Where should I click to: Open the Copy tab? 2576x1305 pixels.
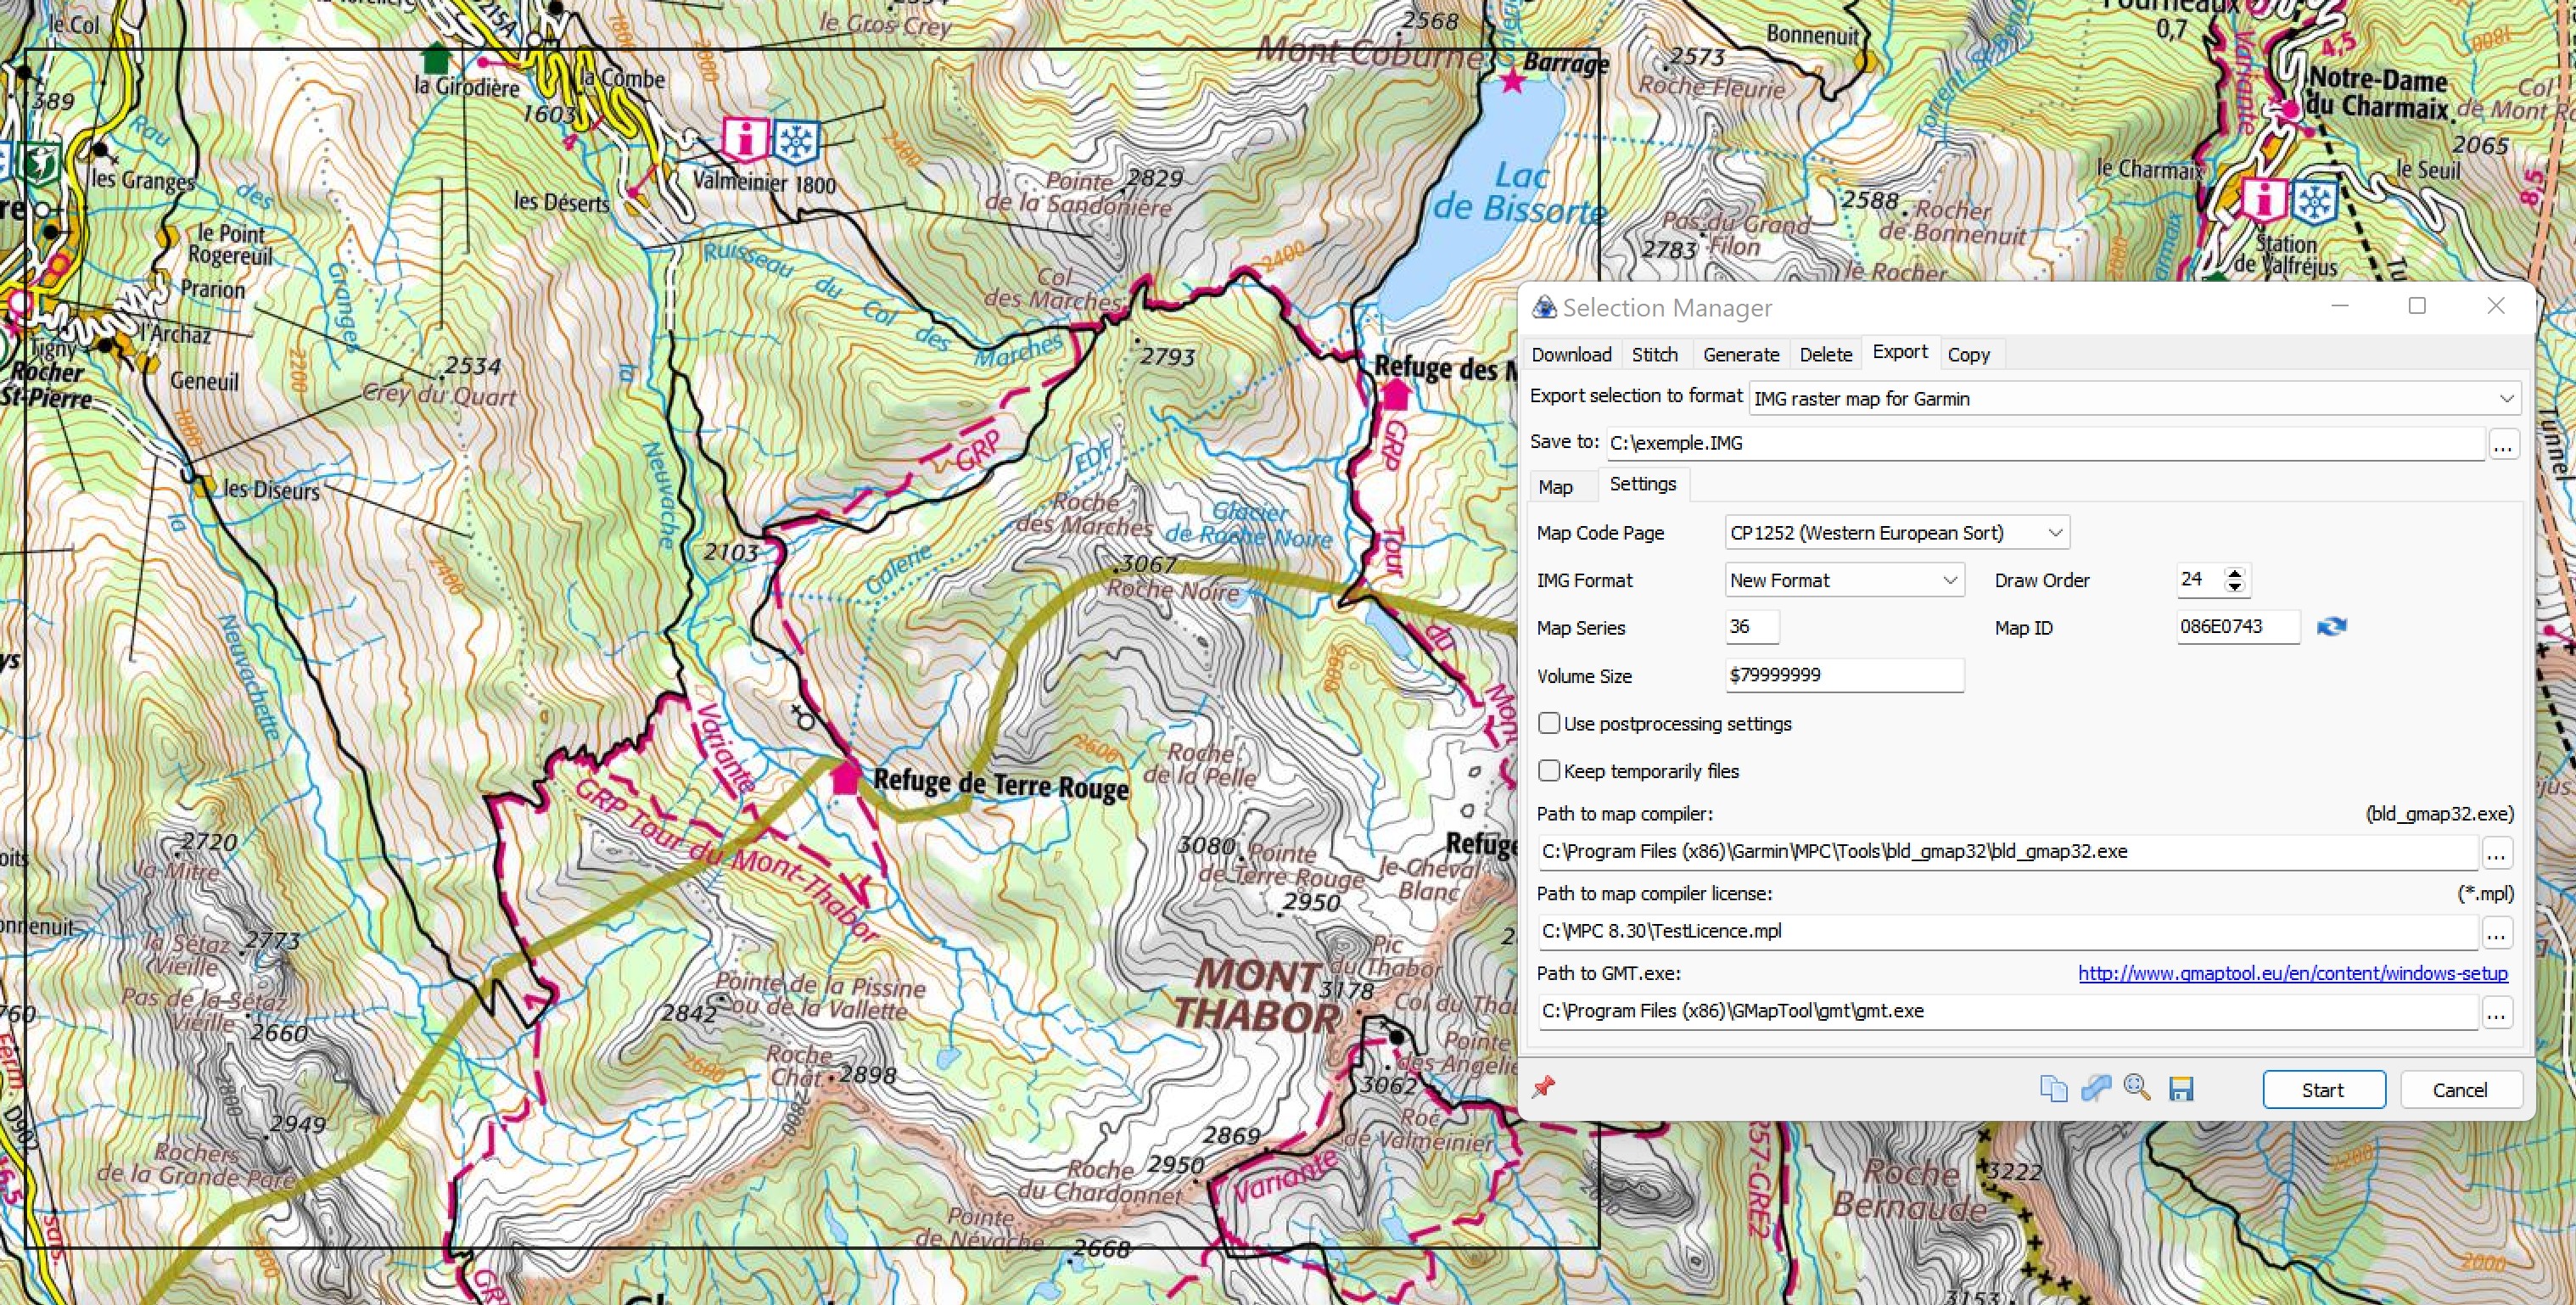[x=1969, y=354]
